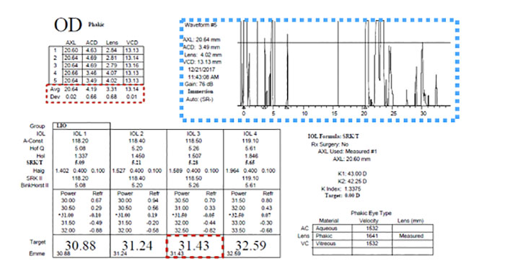Click the Measured lens thickness cell
This screenshot has width=505, height=274.
(413, 236)
